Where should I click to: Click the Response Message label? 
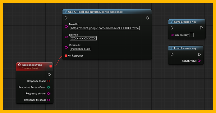coord(35,100)
